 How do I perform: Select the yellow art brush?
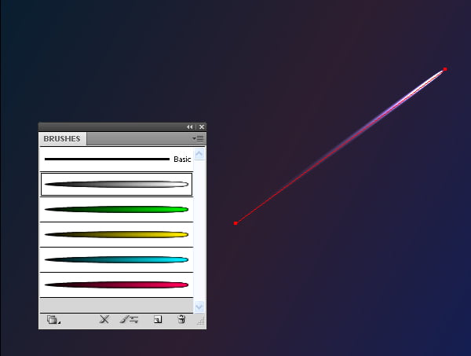116,235
